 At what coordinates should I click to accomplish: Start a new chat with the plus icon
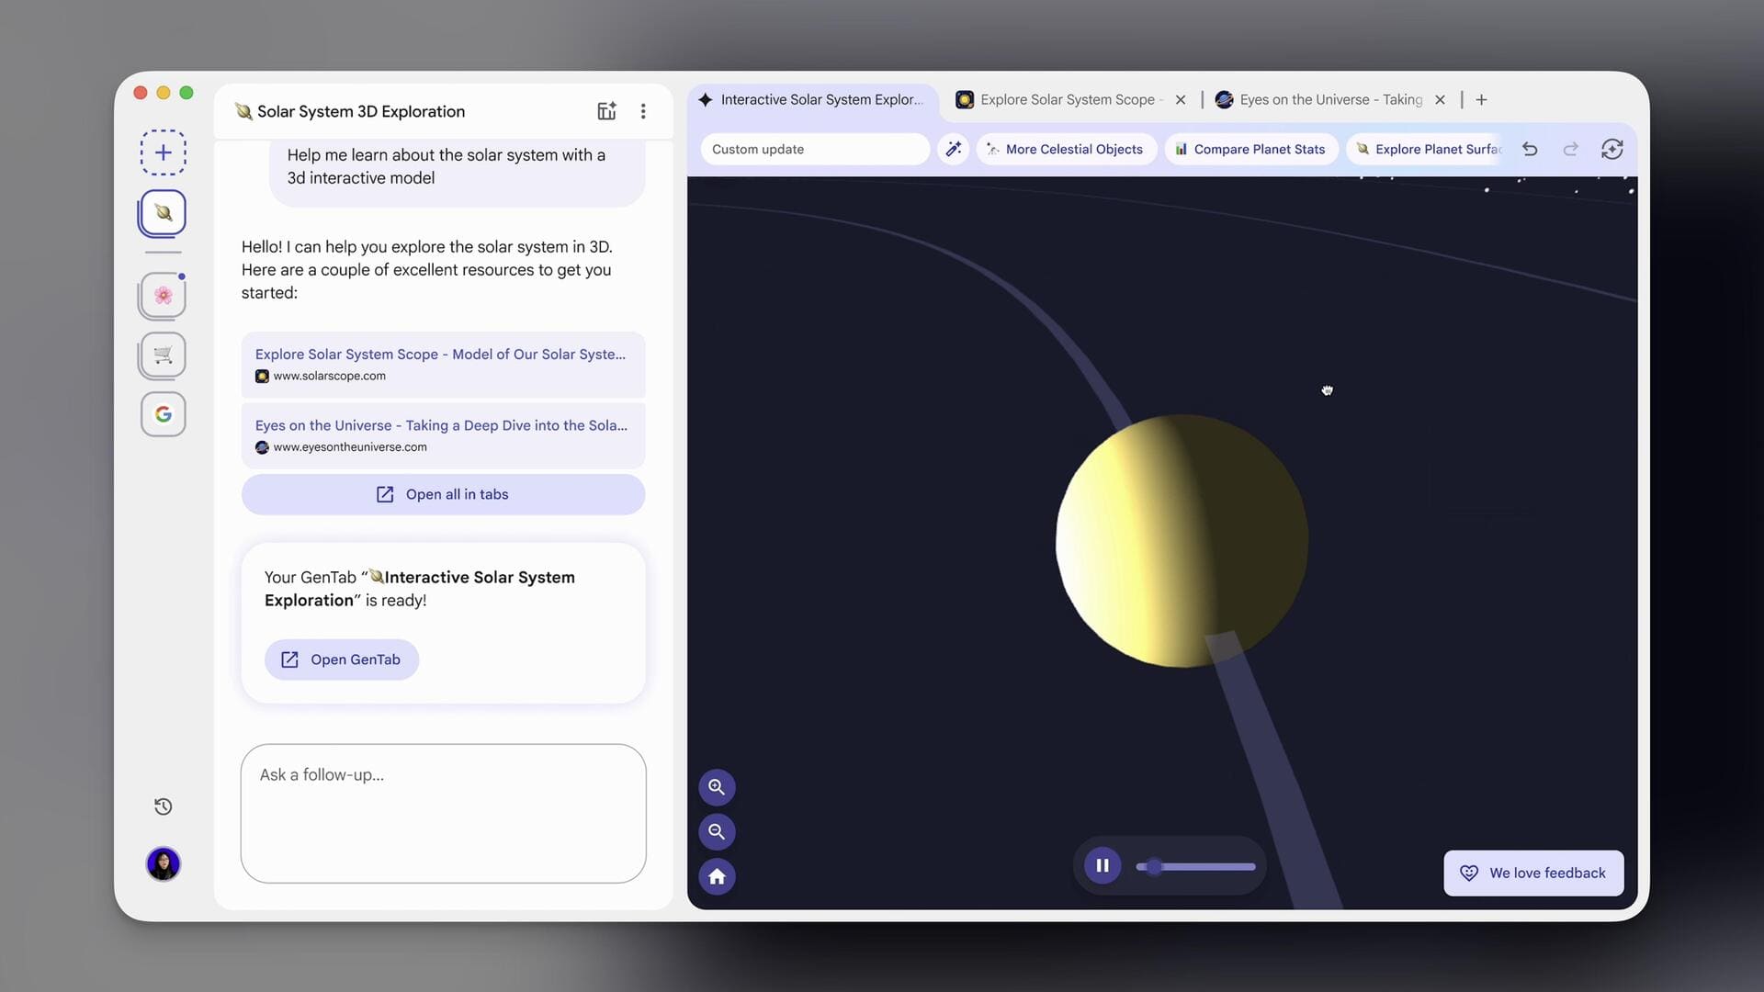tap(163, 152)
